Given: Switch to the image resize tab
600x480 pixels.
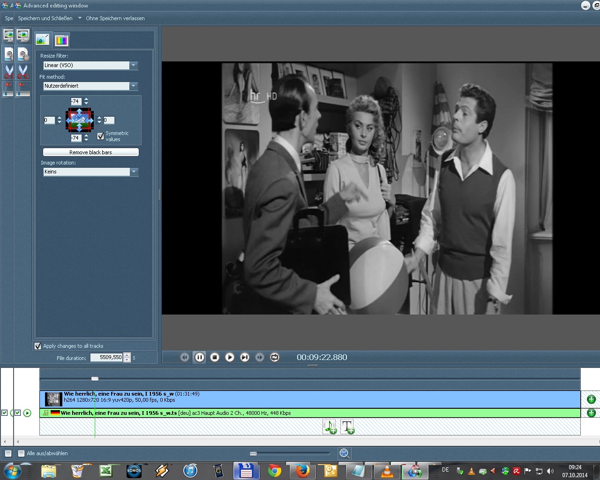Looking at the screenshot, I should (x=43, y=40).
